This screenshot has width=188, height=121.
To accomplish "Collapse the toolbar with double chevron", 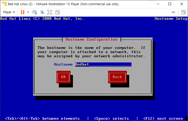I will [x=173, y=12].
